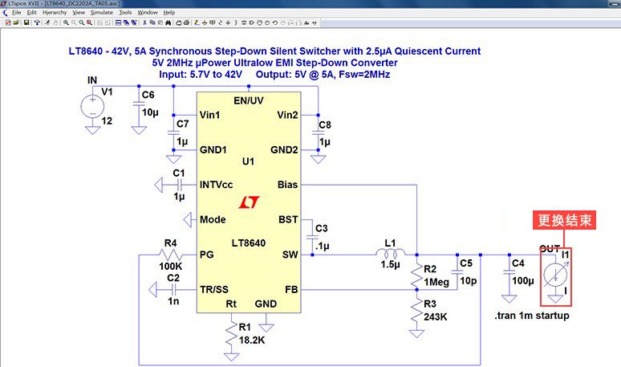Open the Simulate menu

tap(101, 13)
